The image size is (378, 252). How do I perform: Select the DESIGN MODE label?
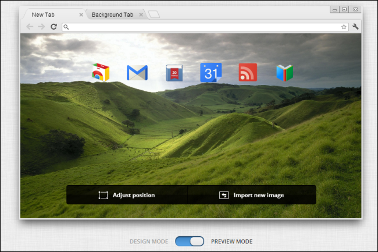(x=149, y=242)
